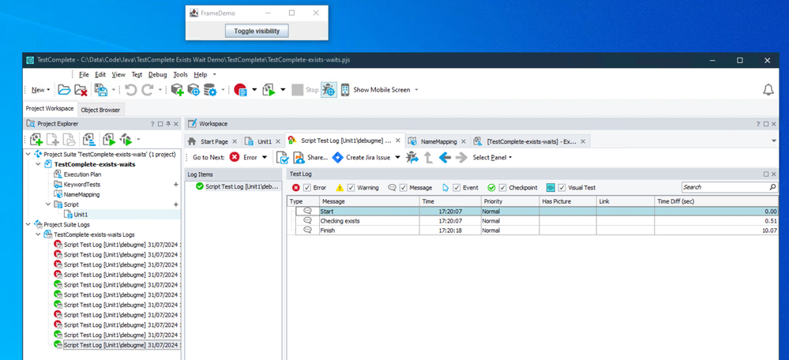Click the Create Jira Issue icon

(338, 158)
